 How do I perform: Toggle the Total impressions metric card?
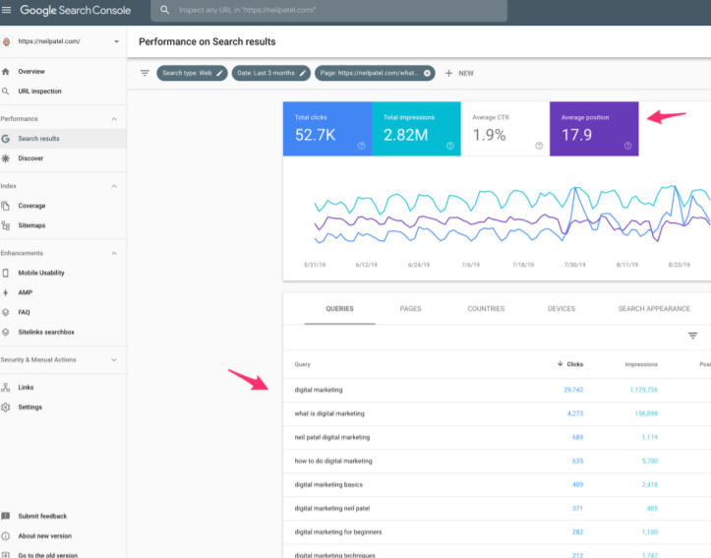coord(416,129)
